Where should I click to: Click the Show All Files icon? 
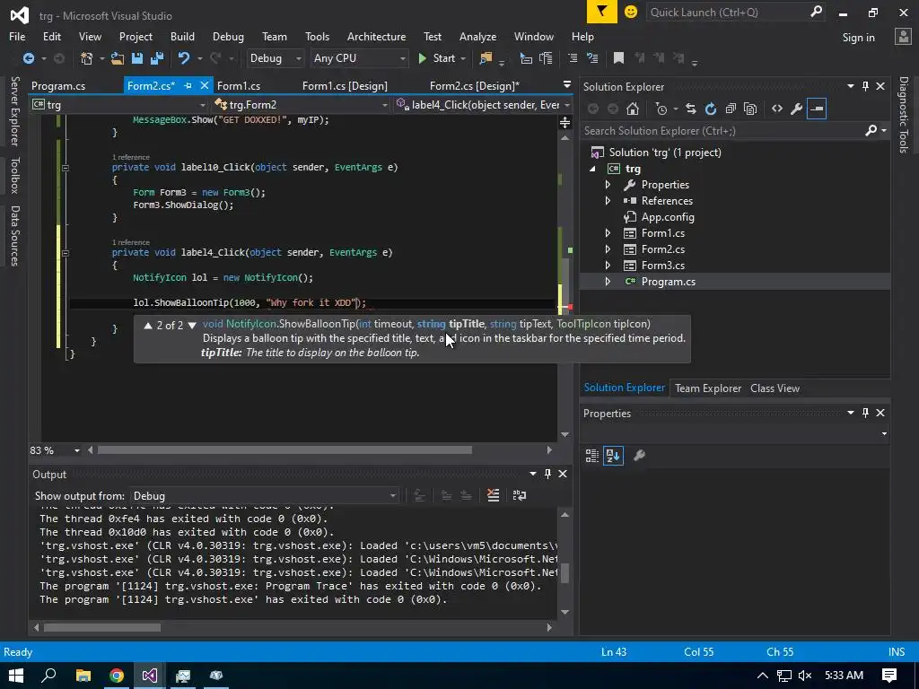pyautogui.click(x=750, y=109)
